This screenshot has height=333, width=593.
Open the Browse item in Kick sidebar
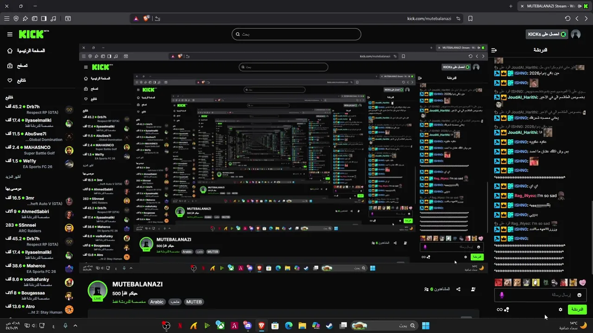(x=18, y=66)
